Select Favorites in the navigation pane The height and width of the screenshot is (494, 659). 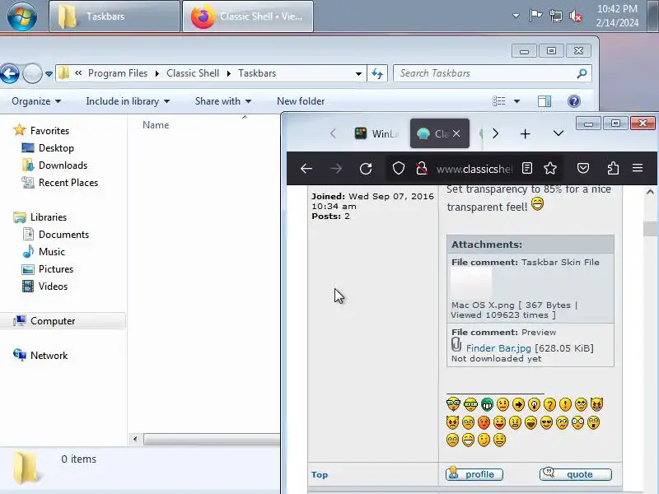click(49, 131)
